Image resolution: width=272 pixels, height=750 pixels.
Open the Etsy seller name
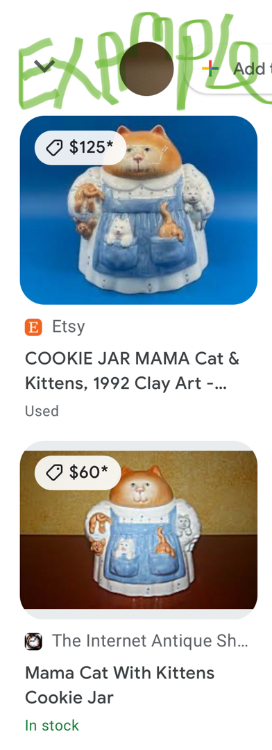tap(69, 327)
